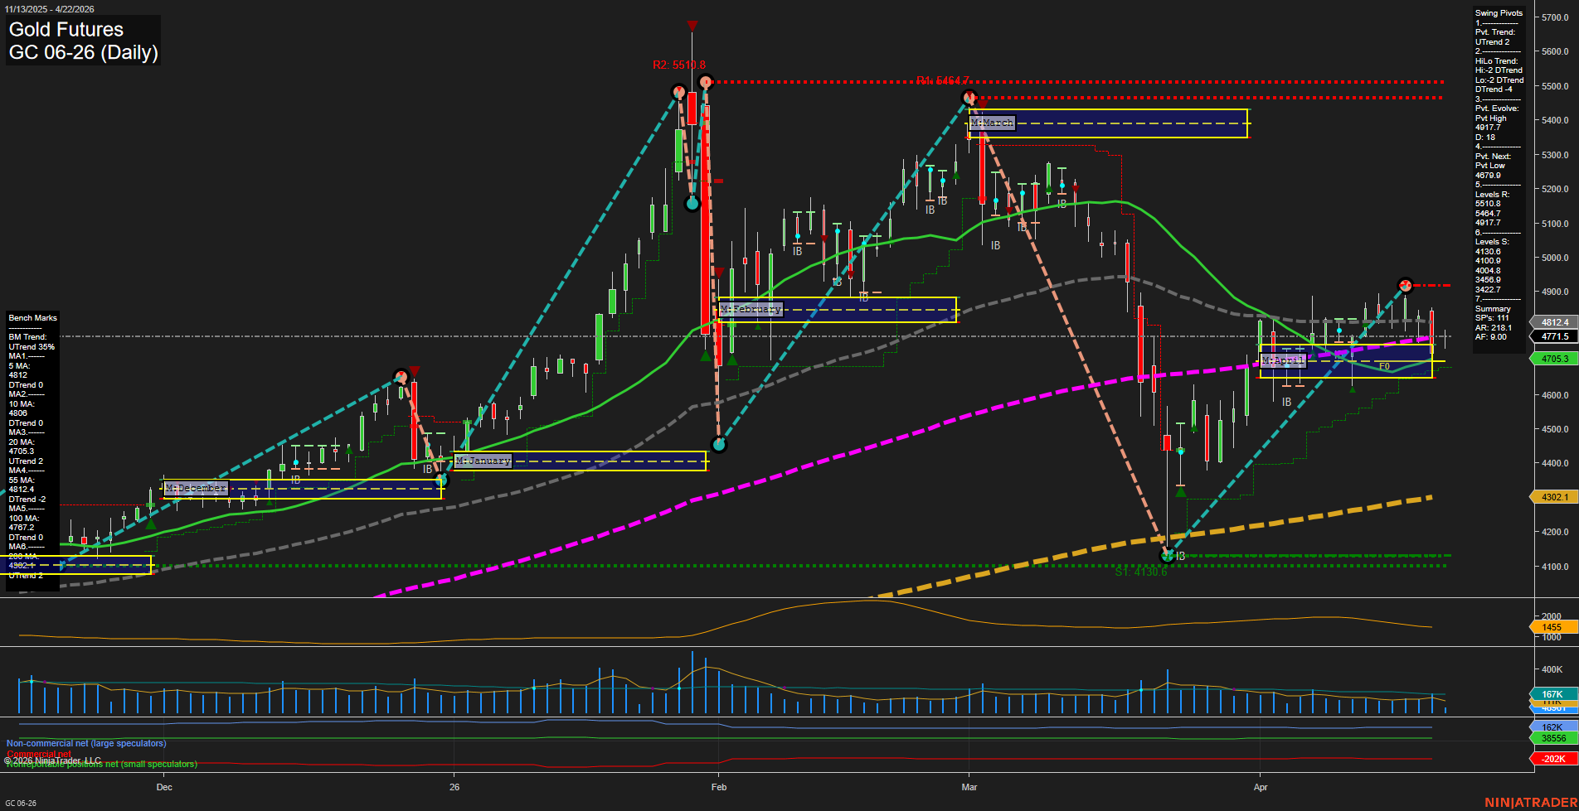
Task: Select the M:December range box label
Action: pyautogui.click(x=197, y=488)
